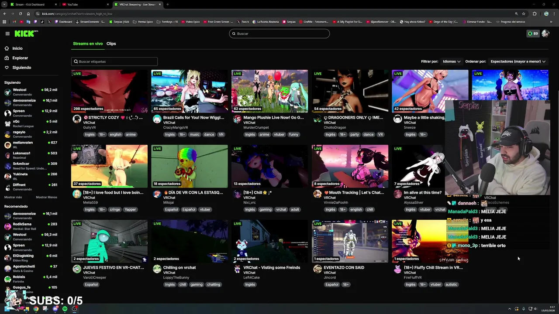Click the green KICK logo
559x314 pixels.
click(26, 34)
